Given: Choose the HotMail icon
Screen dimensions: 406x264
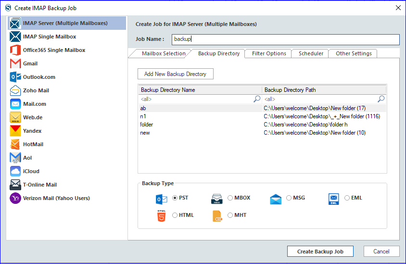Looking at the screenshot, I should coord(15,144).
